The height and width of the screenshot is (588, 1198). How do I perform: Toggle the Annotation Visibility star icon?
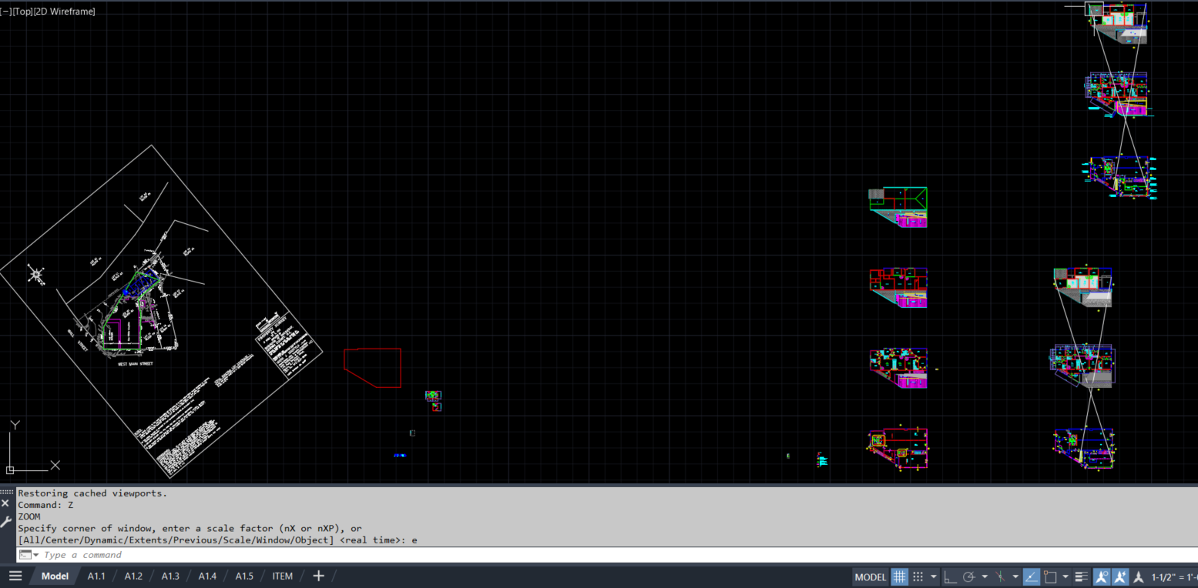1102,576
